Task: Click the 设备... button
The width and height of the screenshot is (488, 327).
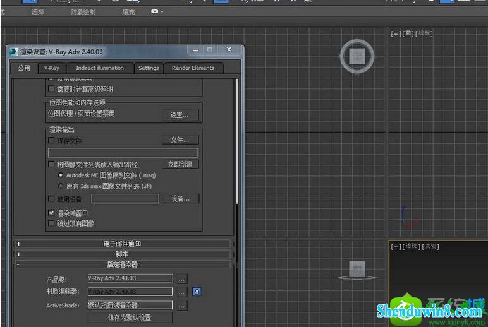Action: [x=181, y=199]
